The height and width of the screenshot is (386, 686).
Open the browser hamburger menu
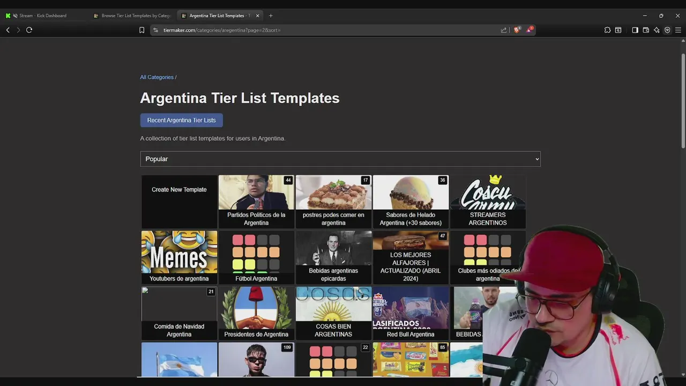tap(678, 30)
